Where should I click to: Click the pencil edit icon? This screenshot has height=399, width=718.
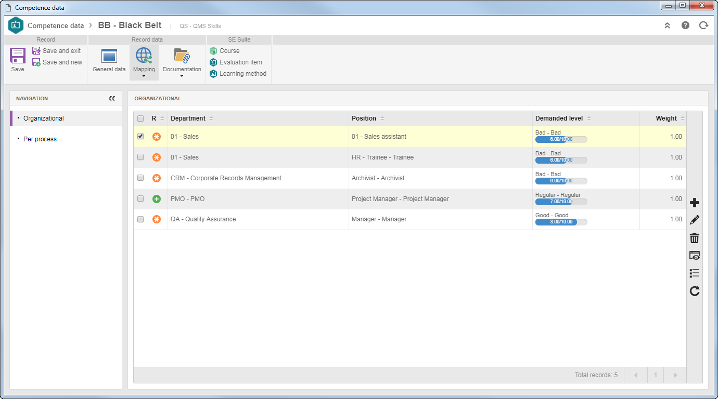pos(694,220)
